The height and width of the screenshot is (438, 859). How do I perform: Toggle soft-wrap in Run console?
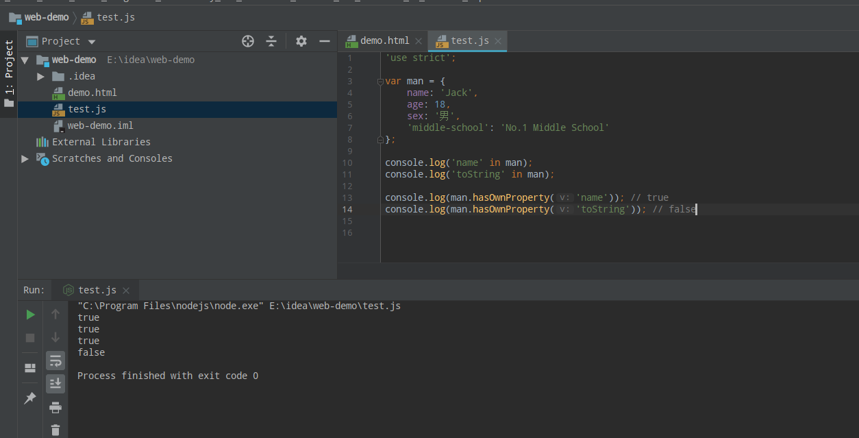pos(55,361)
